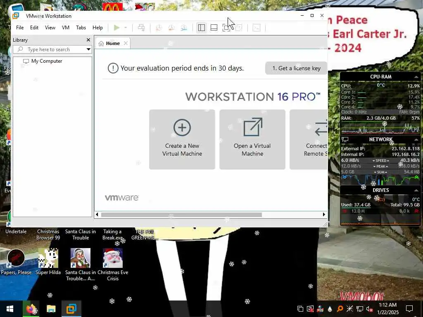Viewport: 423px width, 317px height.
Task: Click the orange magnifier tray icon
Action: click(x=340, y=309)
